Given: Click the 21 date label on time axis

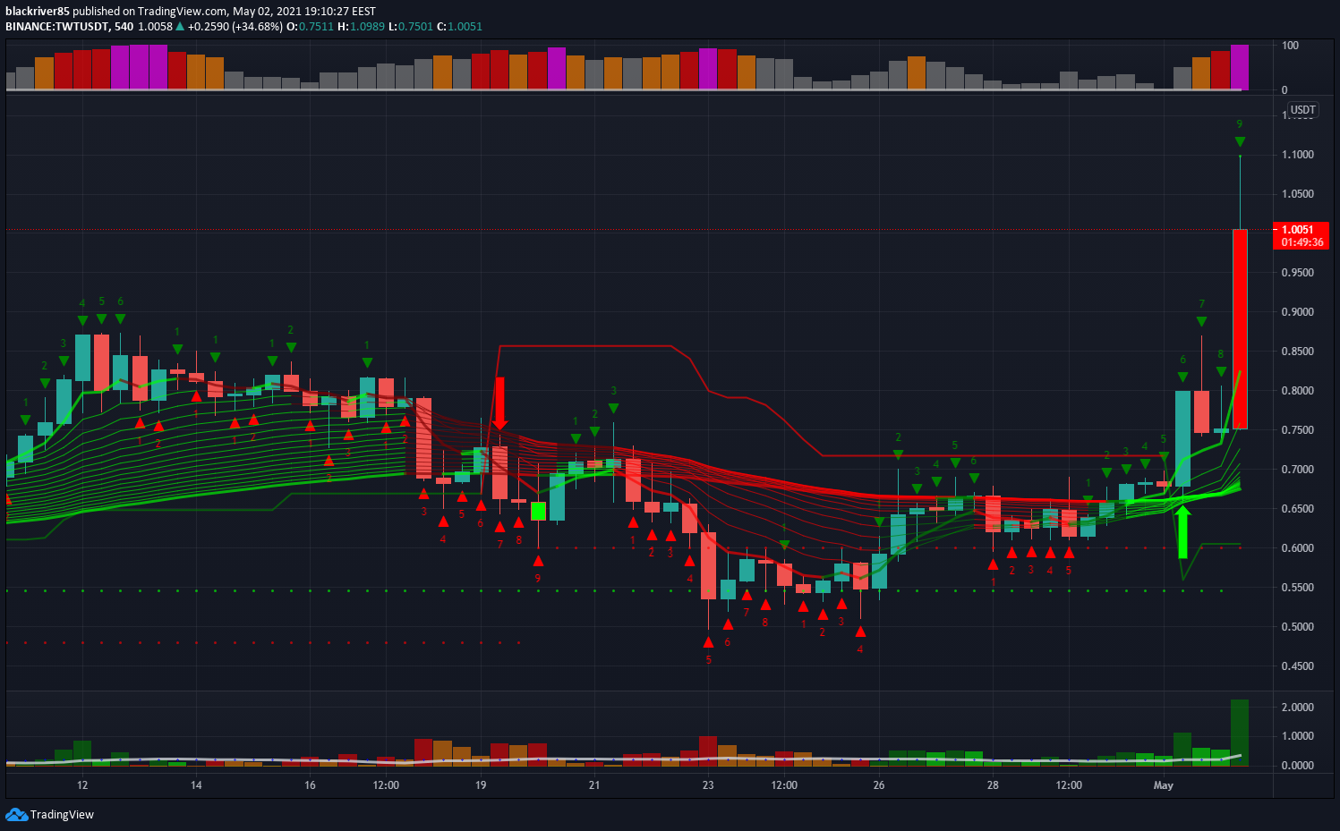Looking at the screenshot, I should click(x=594, y=785).
